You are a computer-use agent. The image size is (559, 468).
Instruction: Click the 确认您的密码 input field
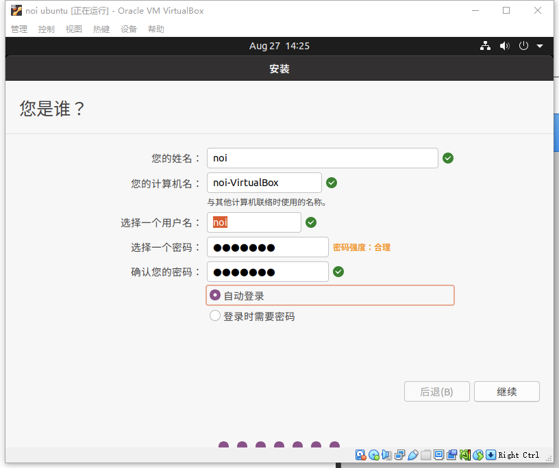click(267, 272)
